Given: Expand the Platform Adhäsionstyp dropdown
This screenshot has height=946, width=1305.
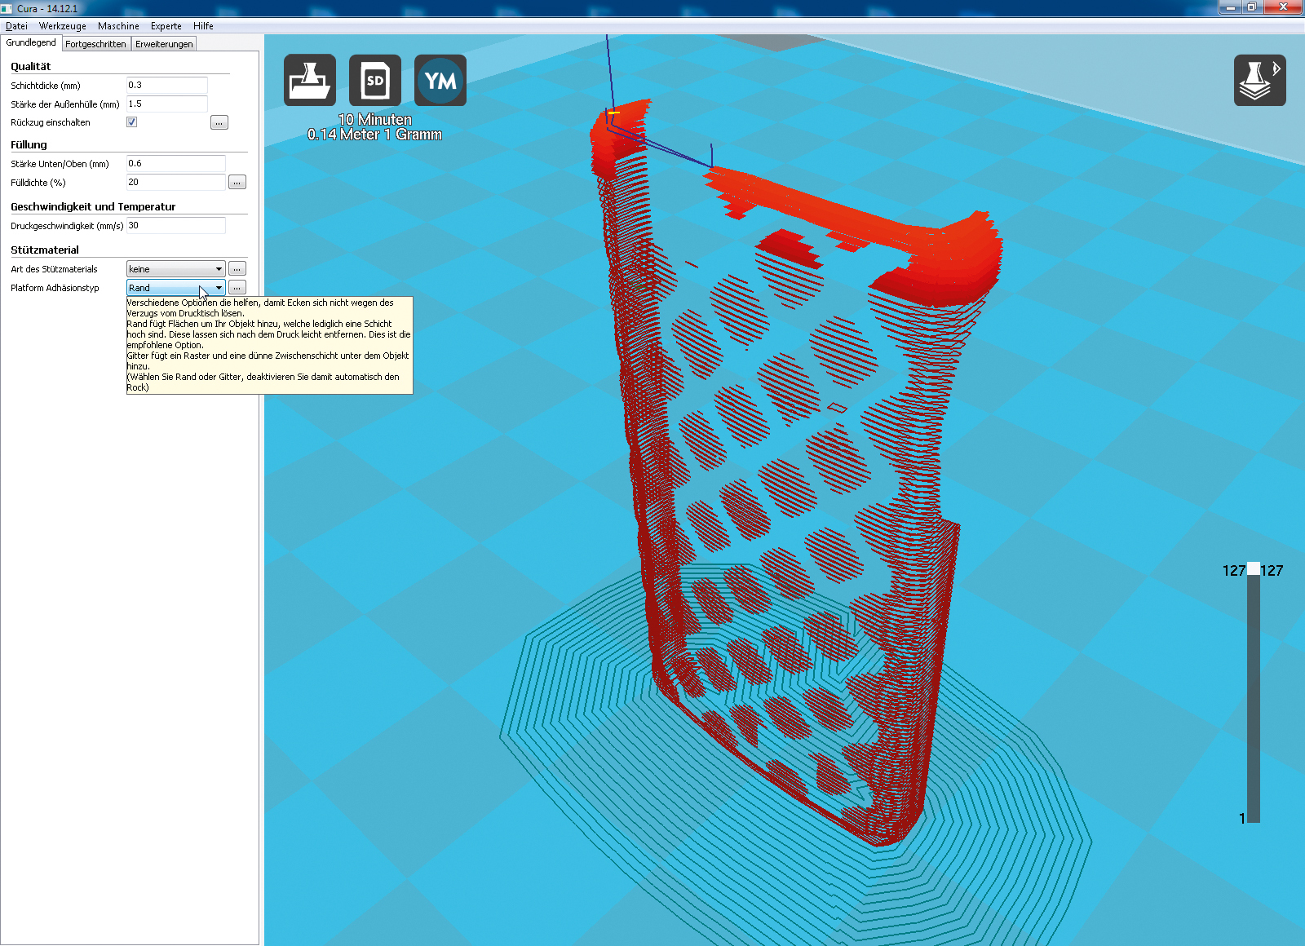Looking at the screenshot, I should pyautogui.click(x=175, y=288).
